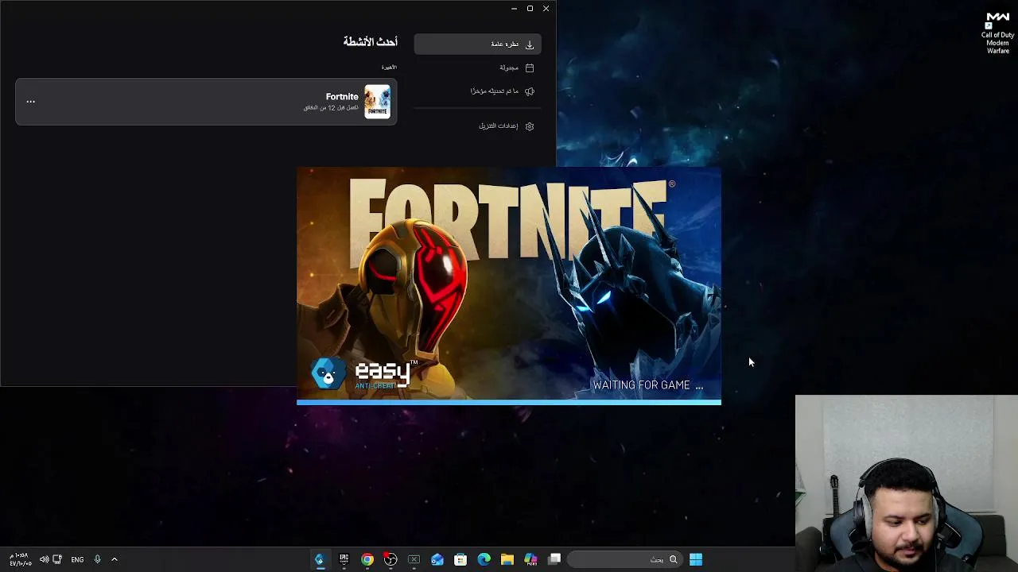Open Microsoft Edge from the taskbar

(x=484, y=559)
